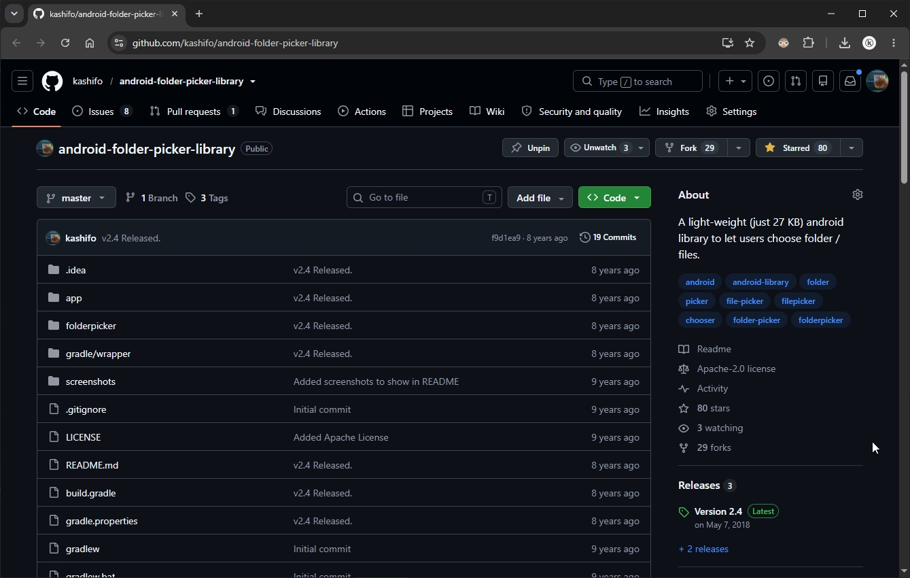Switch to the Pull requests tab
Screen dimensions: 910x578
[194, 112]
